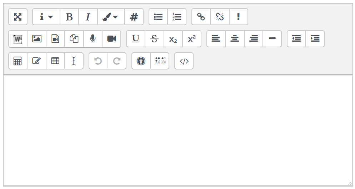Insert a numbered list

pos(177,17)
